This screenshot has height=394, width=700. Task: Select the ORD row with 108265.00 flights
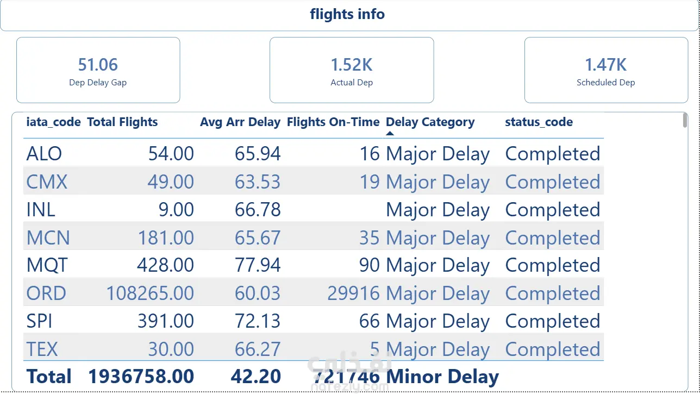[314, 293]
